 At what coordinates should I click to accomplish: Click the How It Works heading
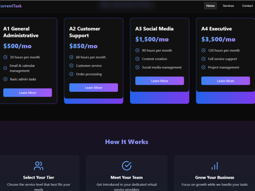point(126,142)
